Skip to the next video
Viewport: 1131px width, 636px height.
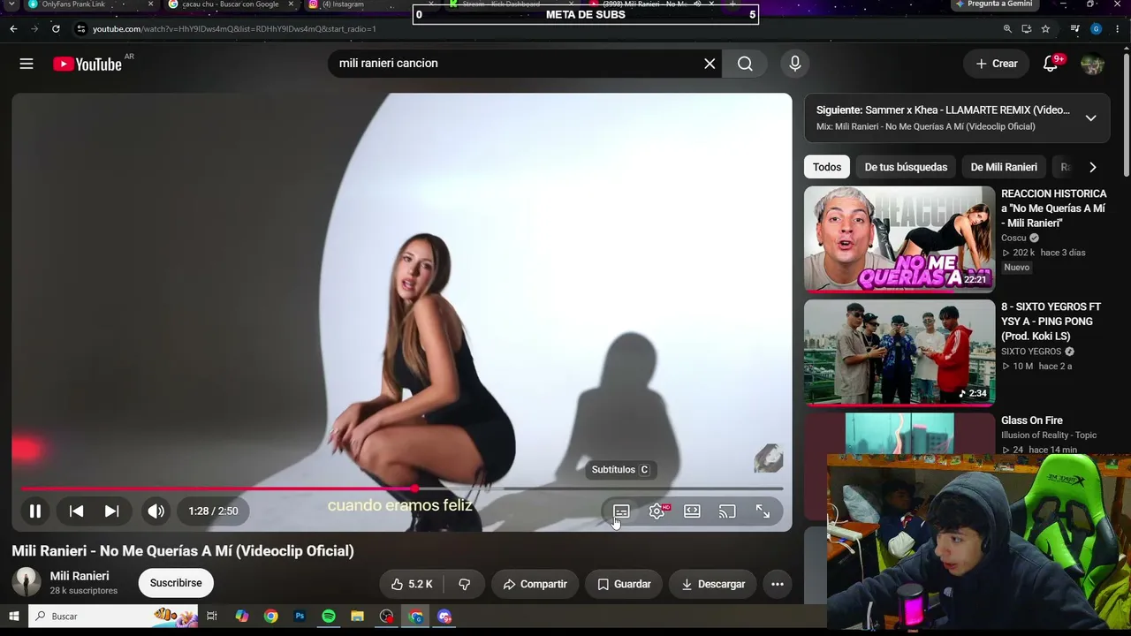coord(111,511)
